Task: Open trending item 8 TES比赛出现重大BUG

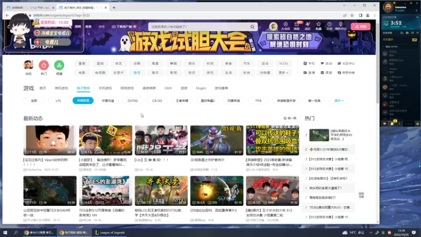Action: click(330, 208)
